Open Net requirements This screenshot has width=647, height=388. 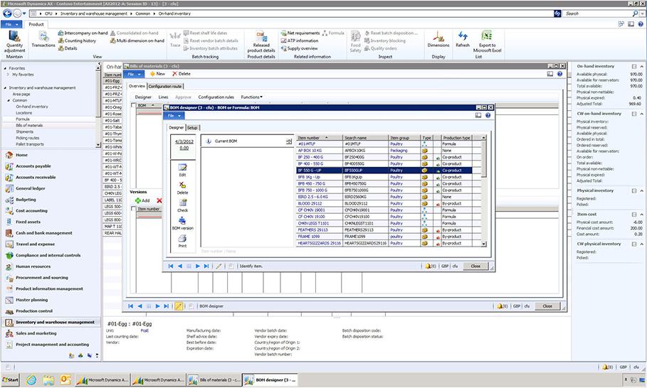click(x=300, y=33)
